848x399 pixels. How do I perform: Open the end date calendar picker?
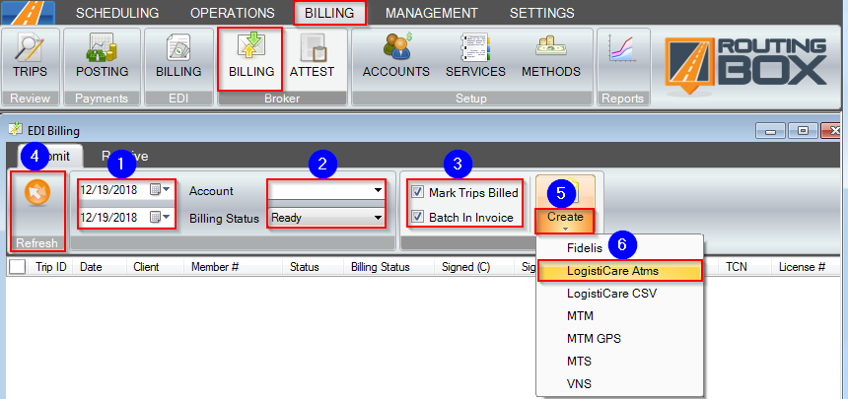[x=159, y=218]
